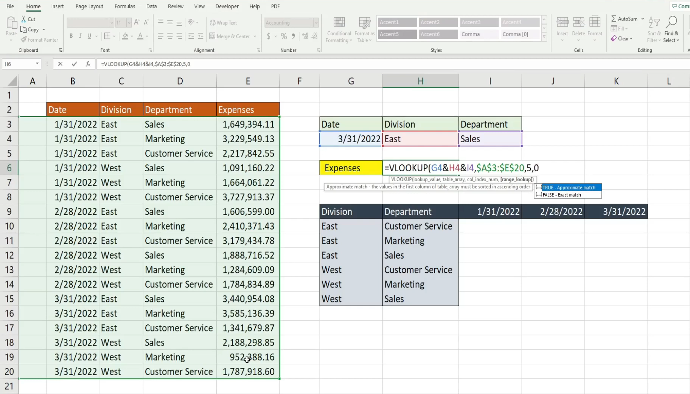Screen dimensions: 690x394
Task: Choose FALSE - Exact match option
Action: [568, 195]
